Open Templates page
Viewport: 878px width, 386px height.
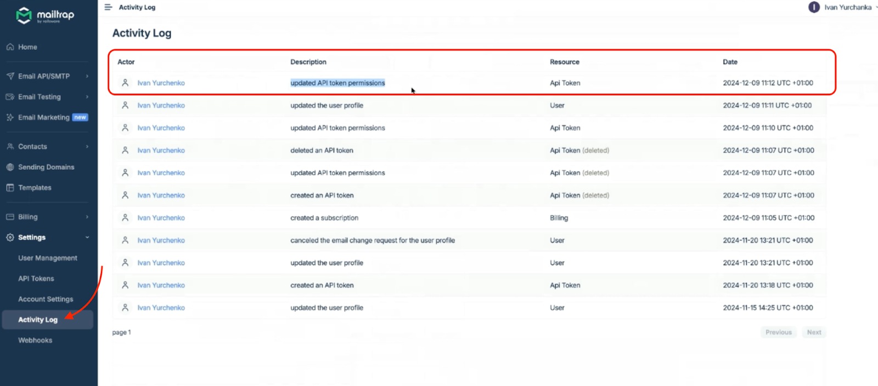35,188
